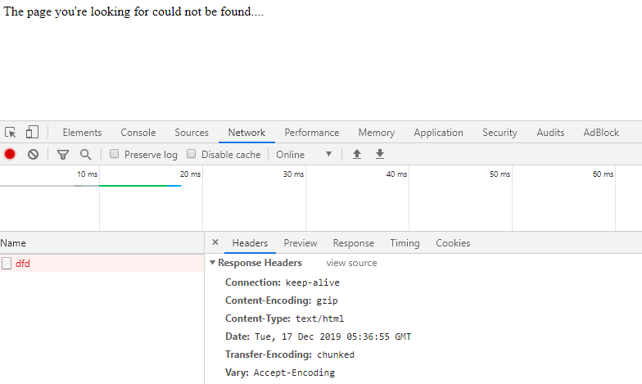Open the Performance tab
The image size is (642, 384).
coord(312,133)
